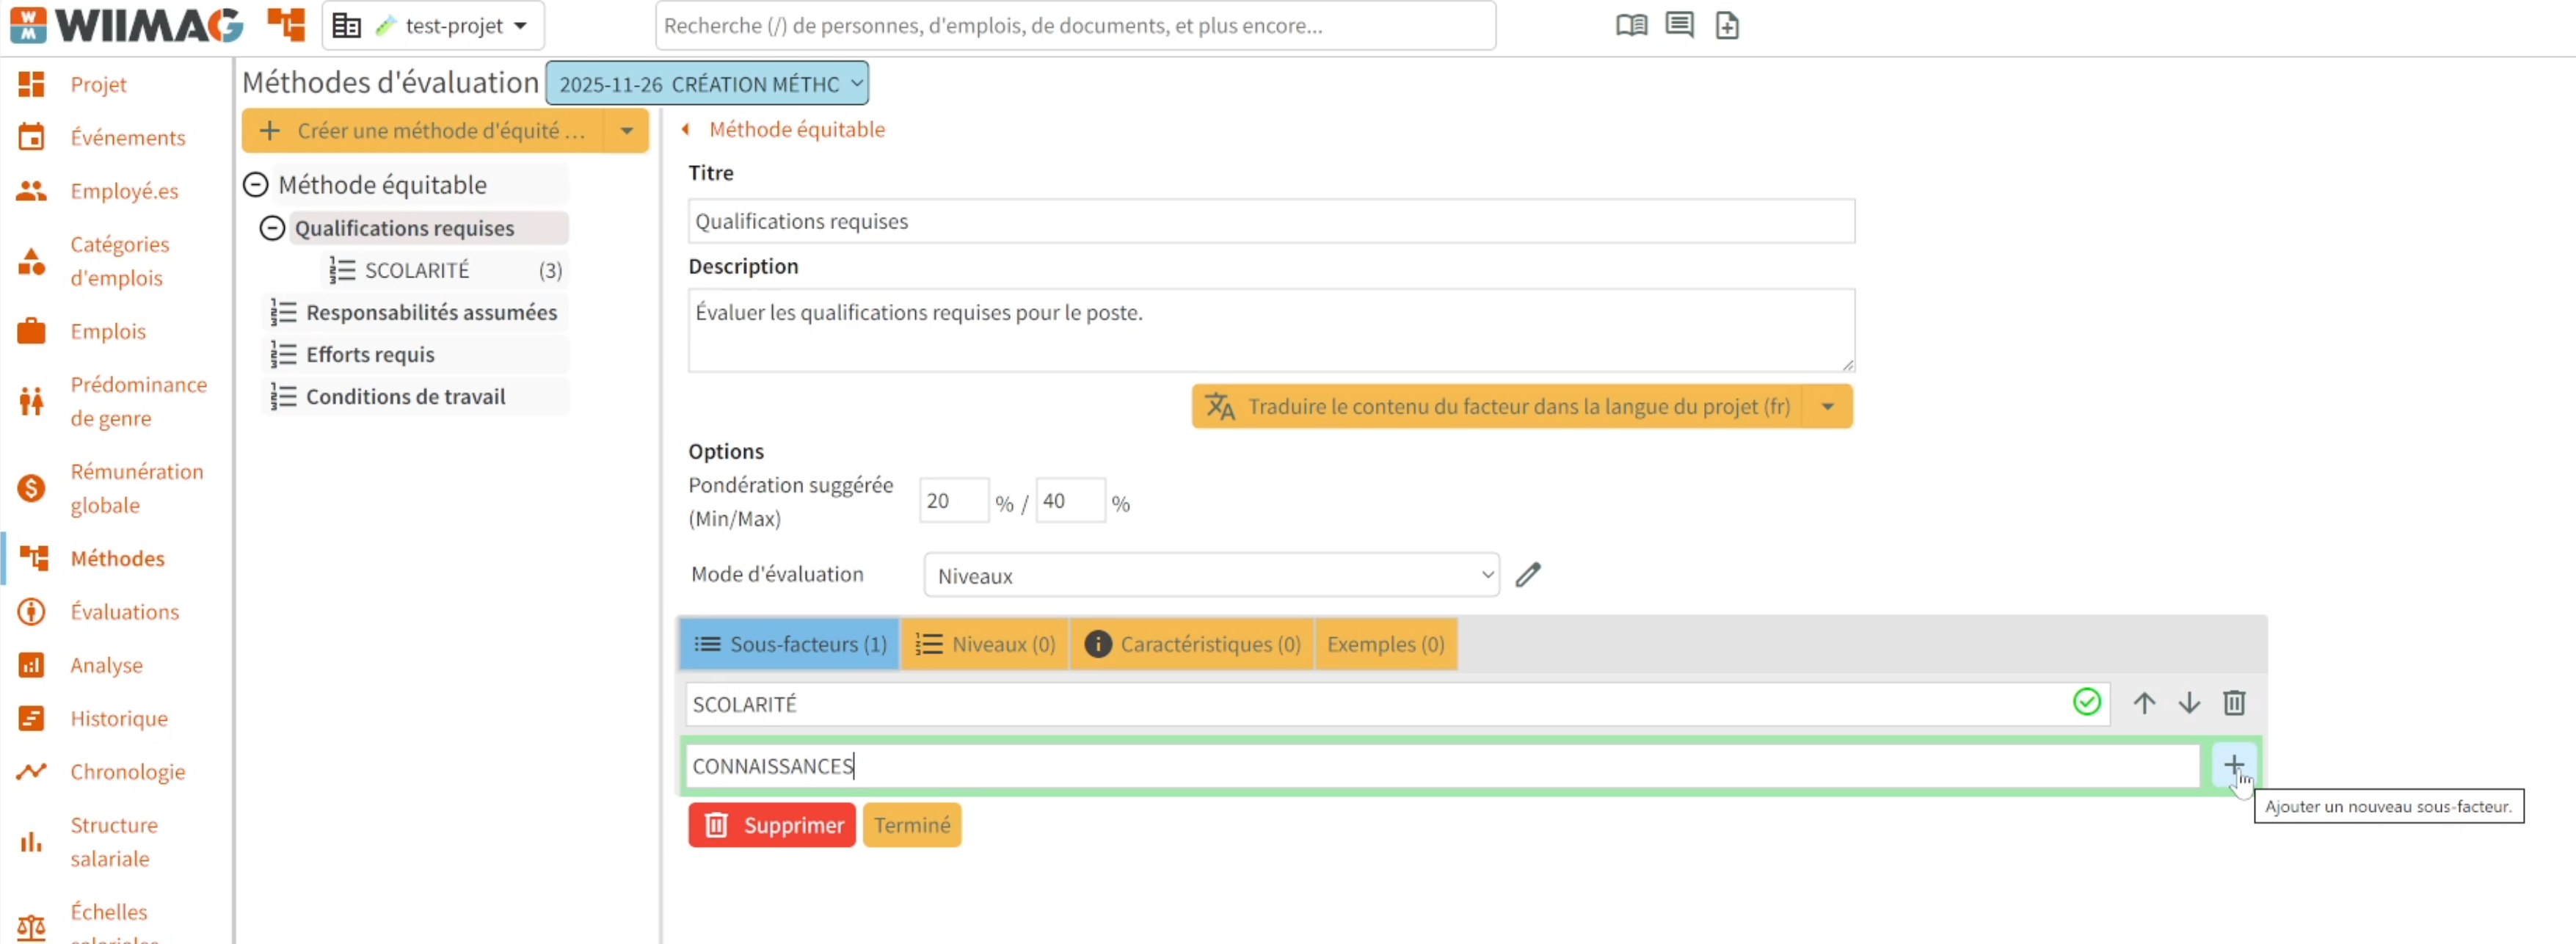The height and width of the screenshot is (944, 2576).
Task: Click the pencil icon beside Mode d'évaluation
Action: 1527,575
